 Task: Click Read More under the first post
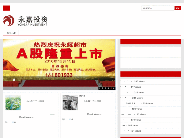(x=26, y=117)
